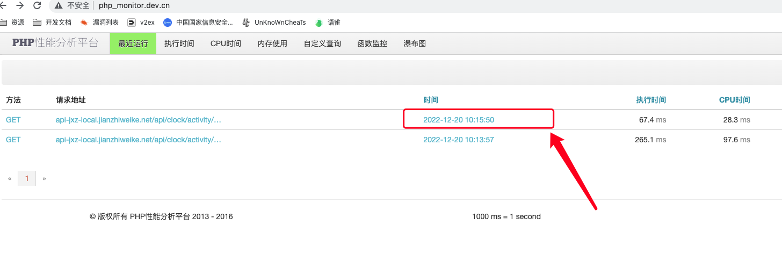
Task: Switch to the 执行时间 tab
Action: point(179,43)
